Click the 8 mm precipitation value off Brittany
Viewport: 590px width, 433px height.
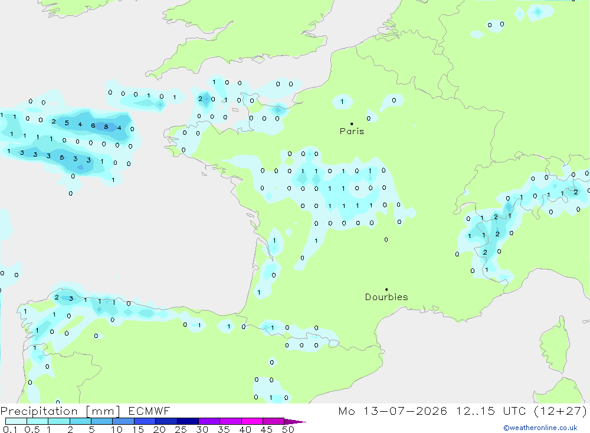pos(106,126)
